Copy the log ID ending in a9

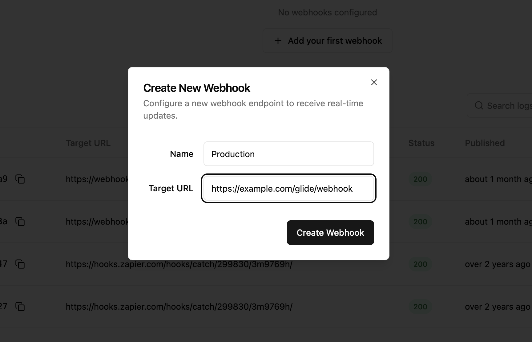pos(20,179)
